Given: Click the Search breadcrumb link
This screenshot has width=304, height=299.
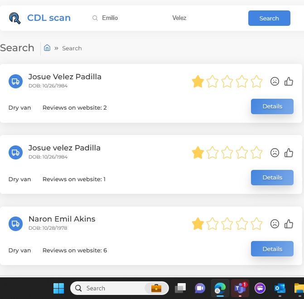Looking at the screenshot, I should (x=72, y=48).
